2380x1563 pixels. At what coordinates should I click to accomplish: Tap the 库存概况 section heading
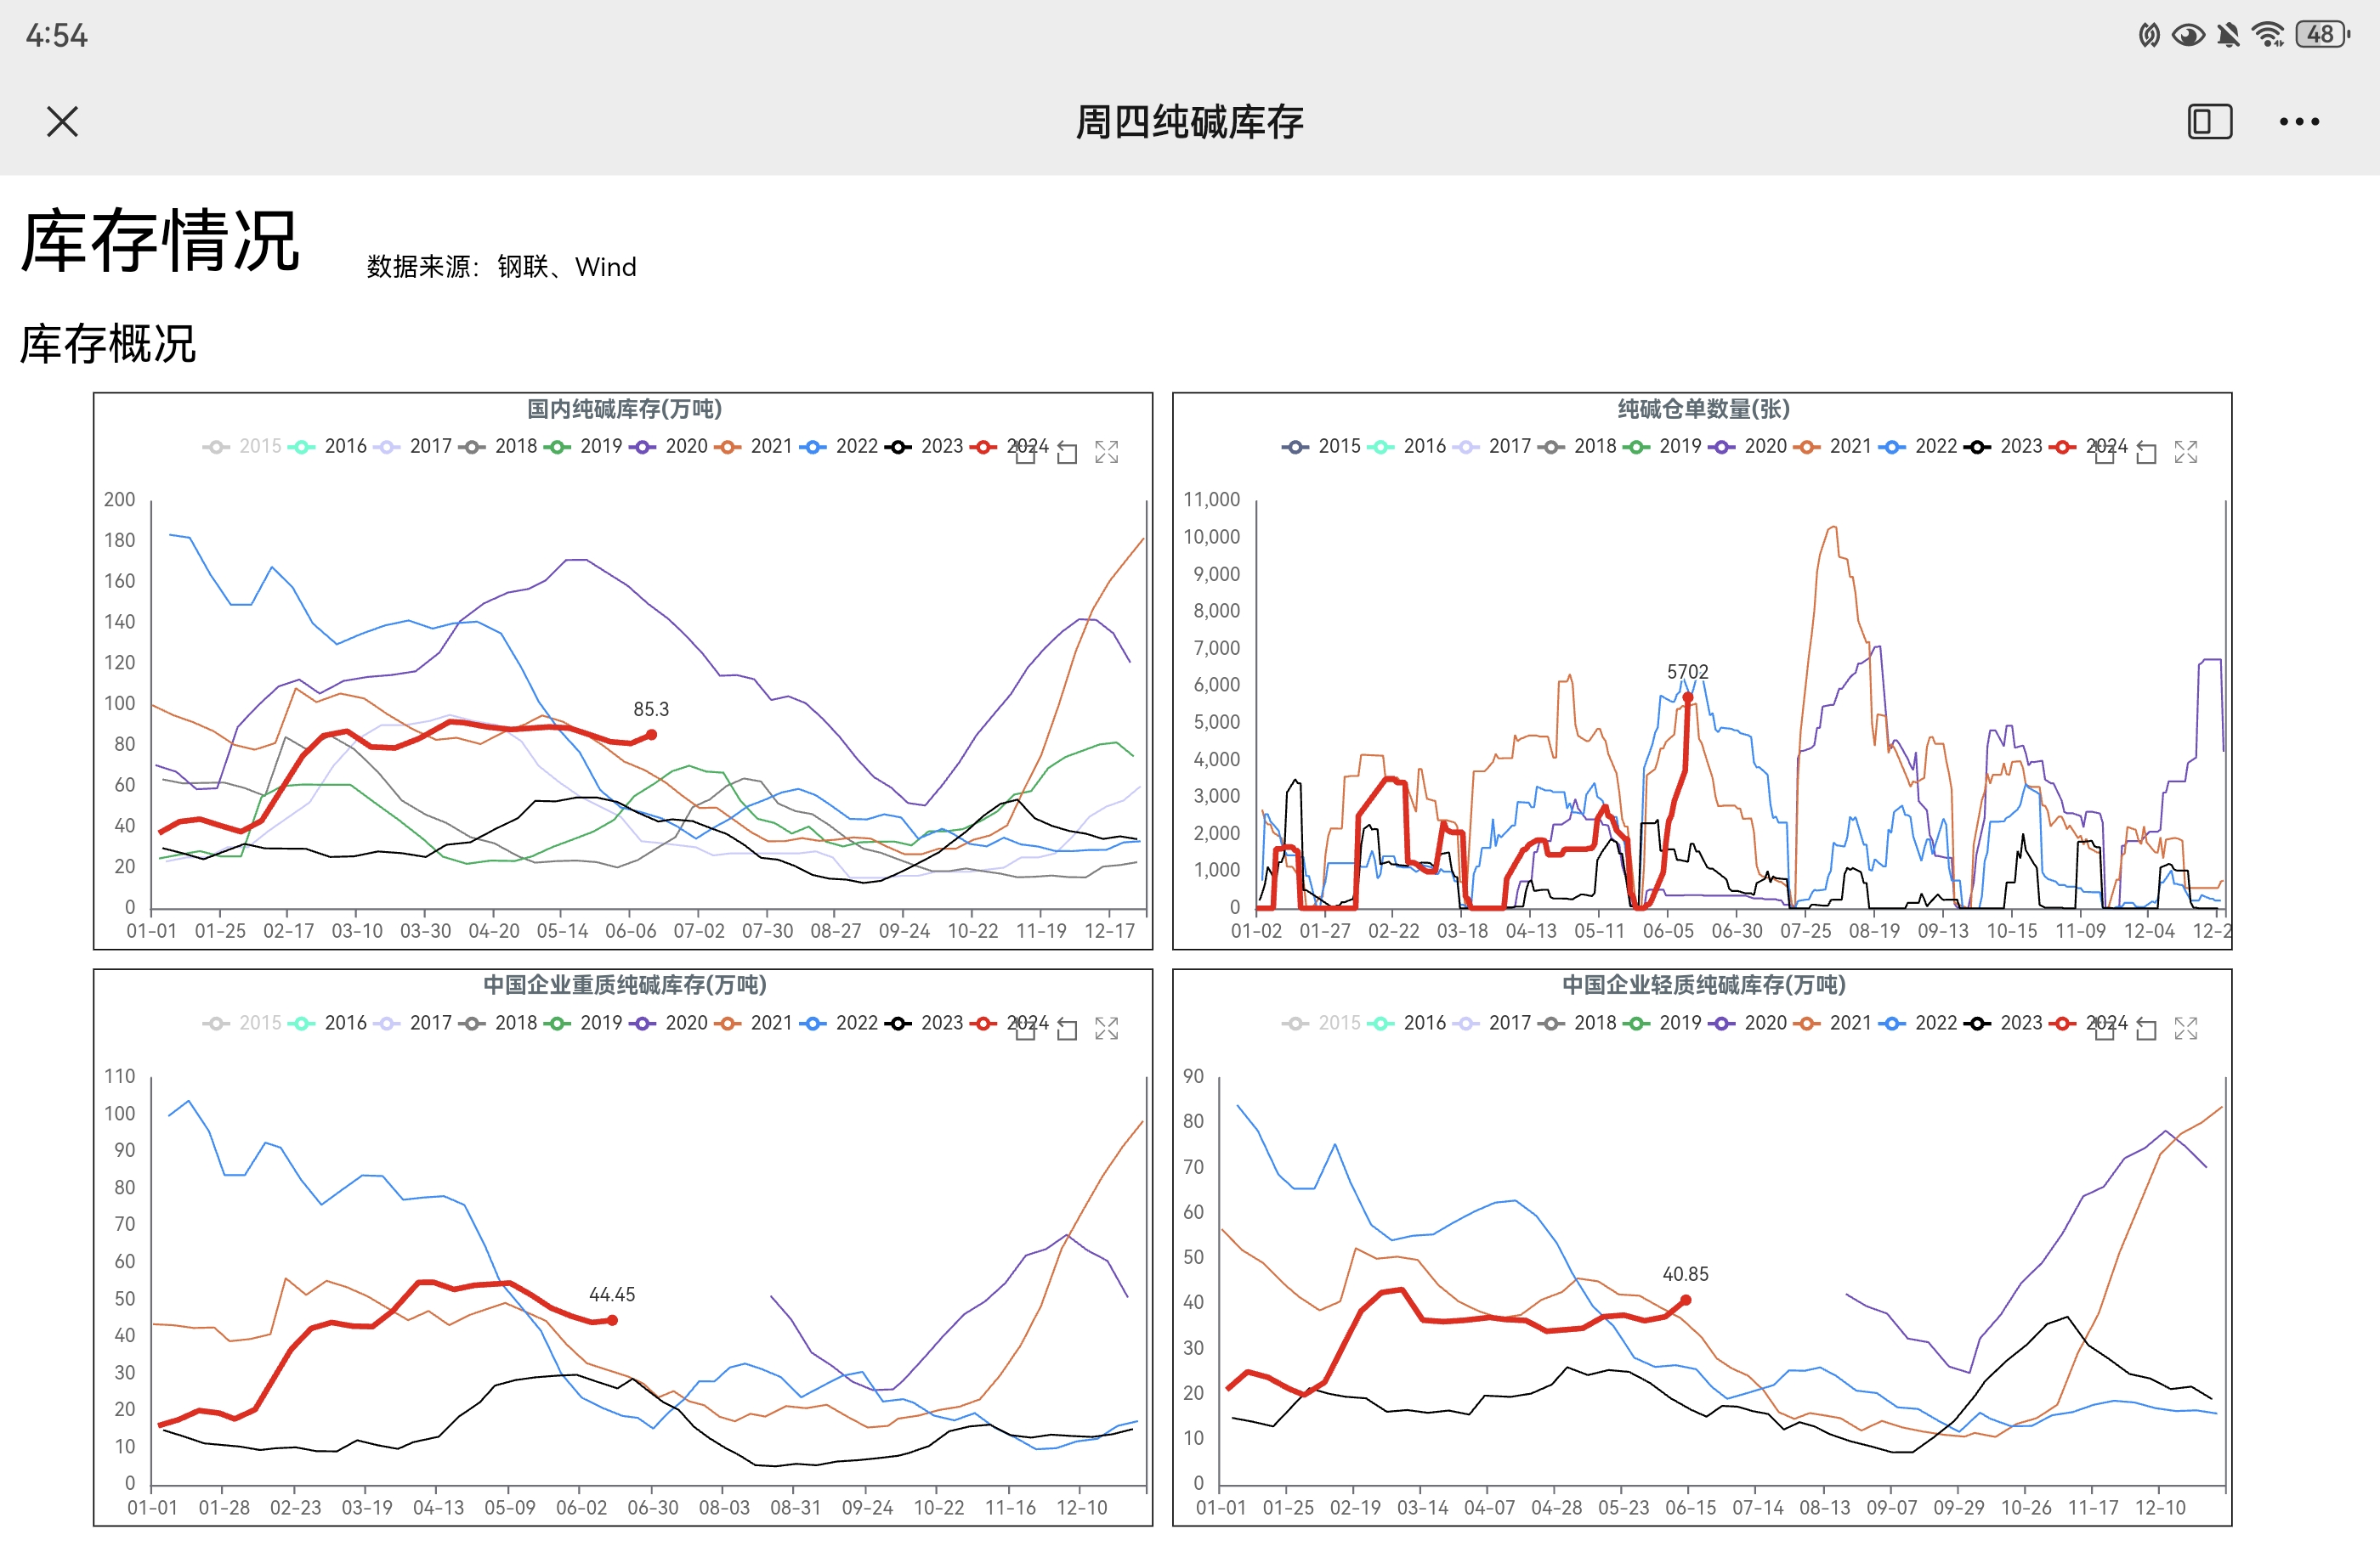click(x=108, y=344)
